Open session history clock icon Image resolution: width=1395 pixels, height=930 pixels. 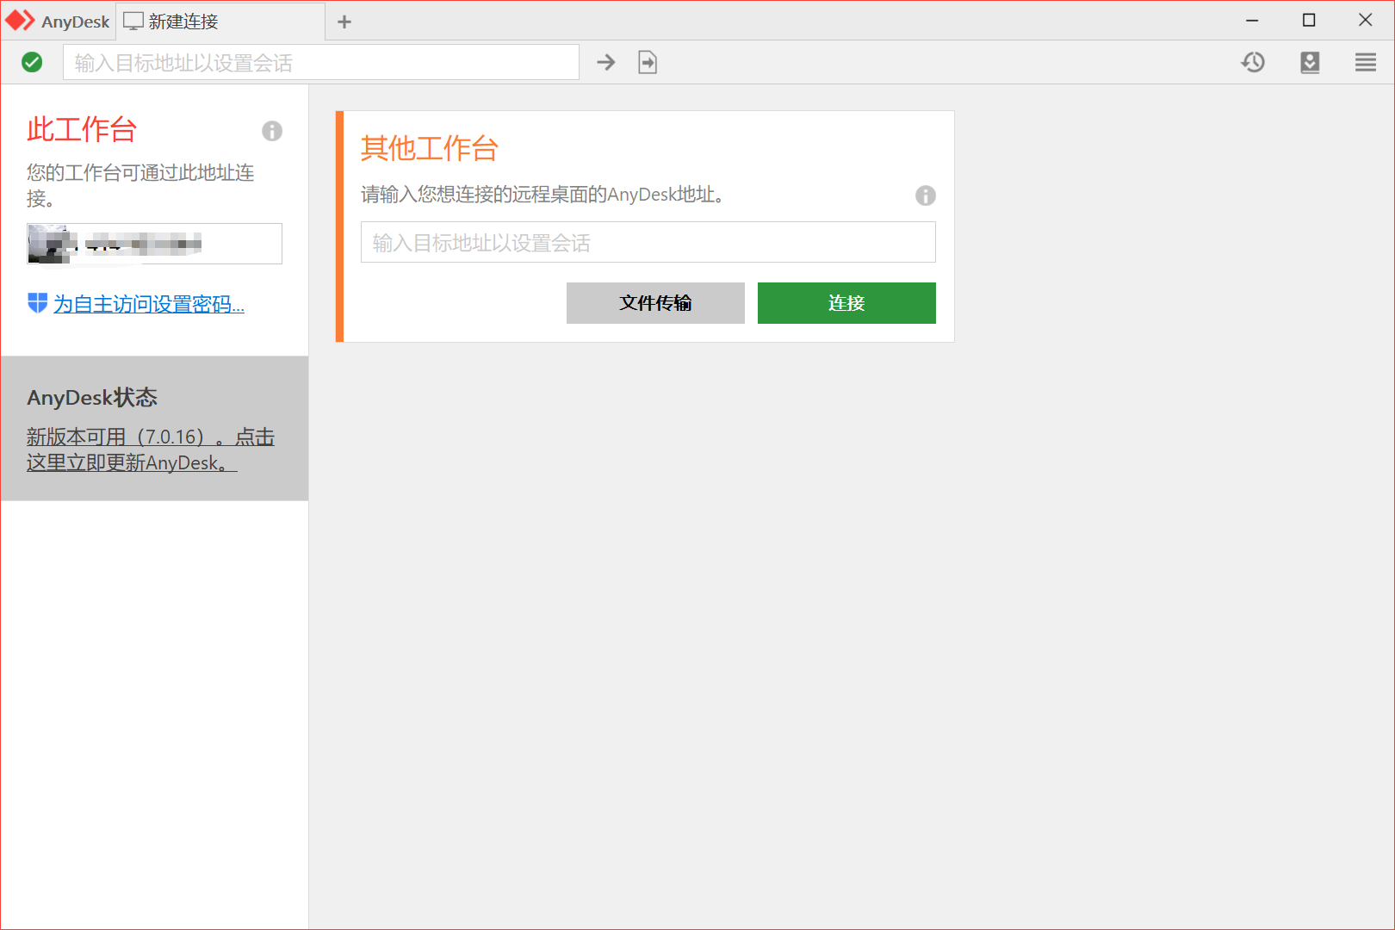tap(1253, 62)
